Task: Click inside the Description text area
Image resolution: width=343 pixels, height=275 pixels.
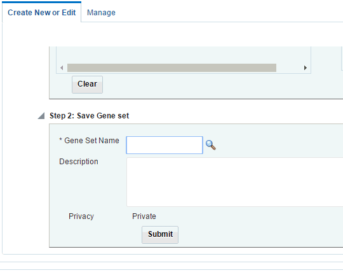Action: click(234, 182)
